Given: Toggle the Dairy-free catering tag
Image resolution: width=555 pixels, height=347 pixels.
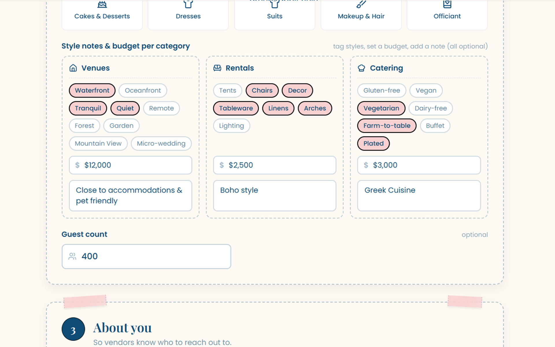Looking at the screenshot, I should pos(431,108).
